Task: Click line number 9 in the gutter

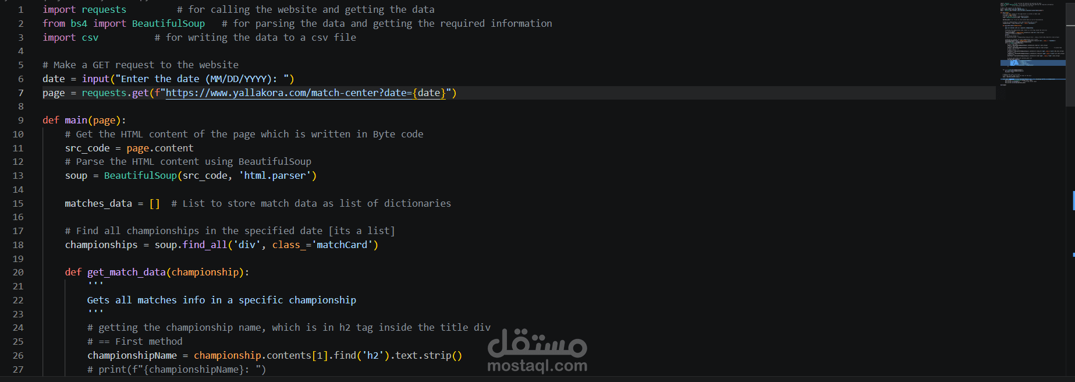Action: pyautogui.click(x=21, y=121)
